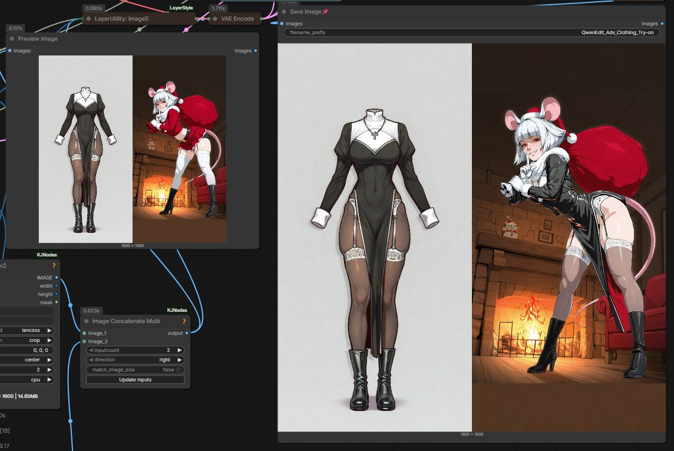Click the Save Image images output port
674x451 pixels.
pos(662,24)
